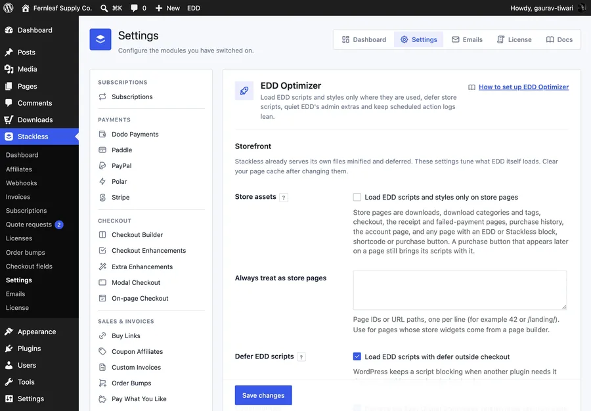Image resolution: width=591 pixels, height=411 pixels.
Task: Click the Stackless layers logo icon
Action: tap(100, 39)
